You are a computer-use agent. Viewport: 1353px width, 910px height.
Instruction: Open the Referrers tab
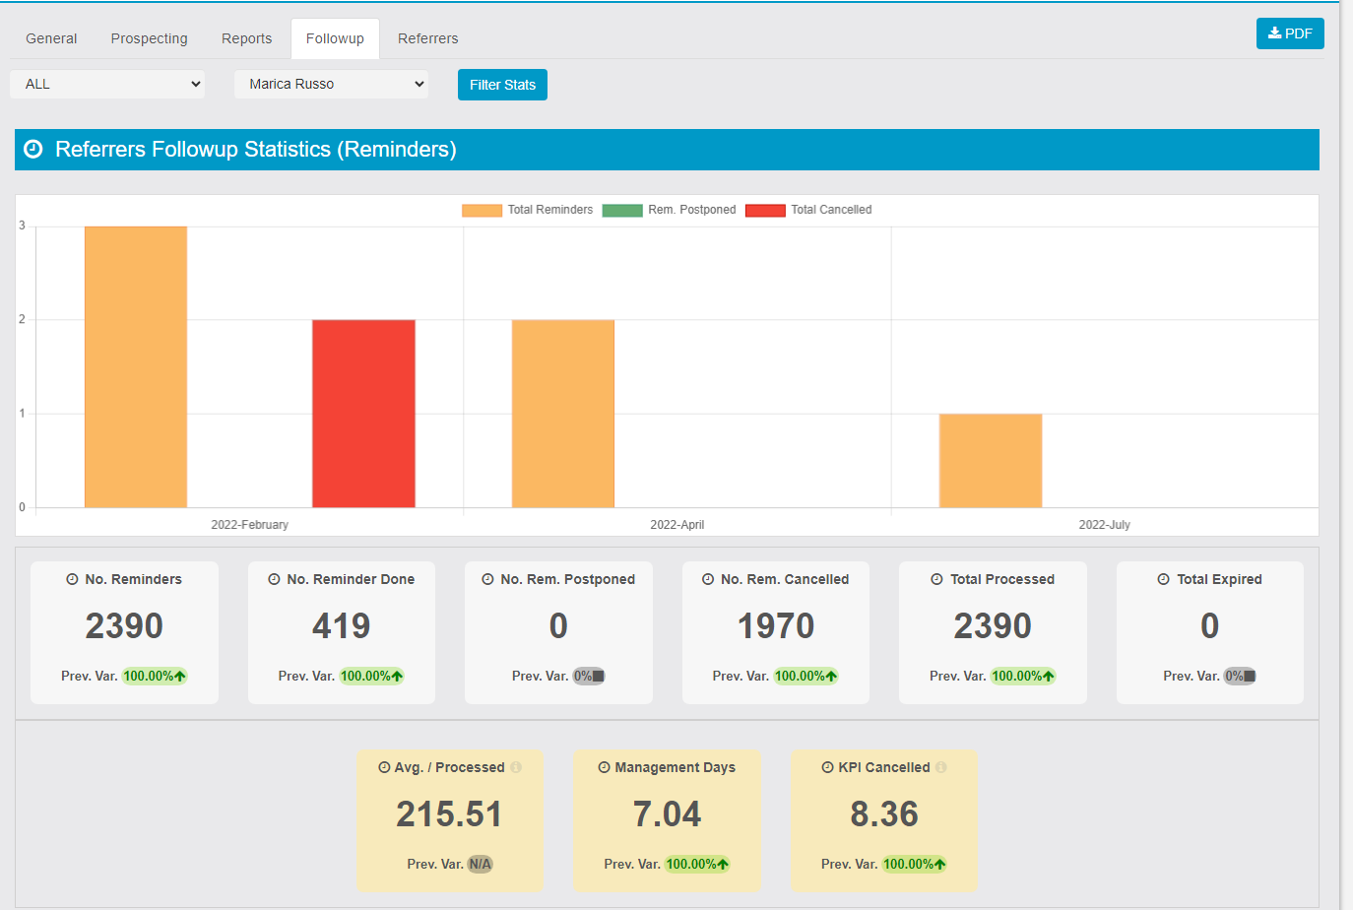click(x=427, y=38)
